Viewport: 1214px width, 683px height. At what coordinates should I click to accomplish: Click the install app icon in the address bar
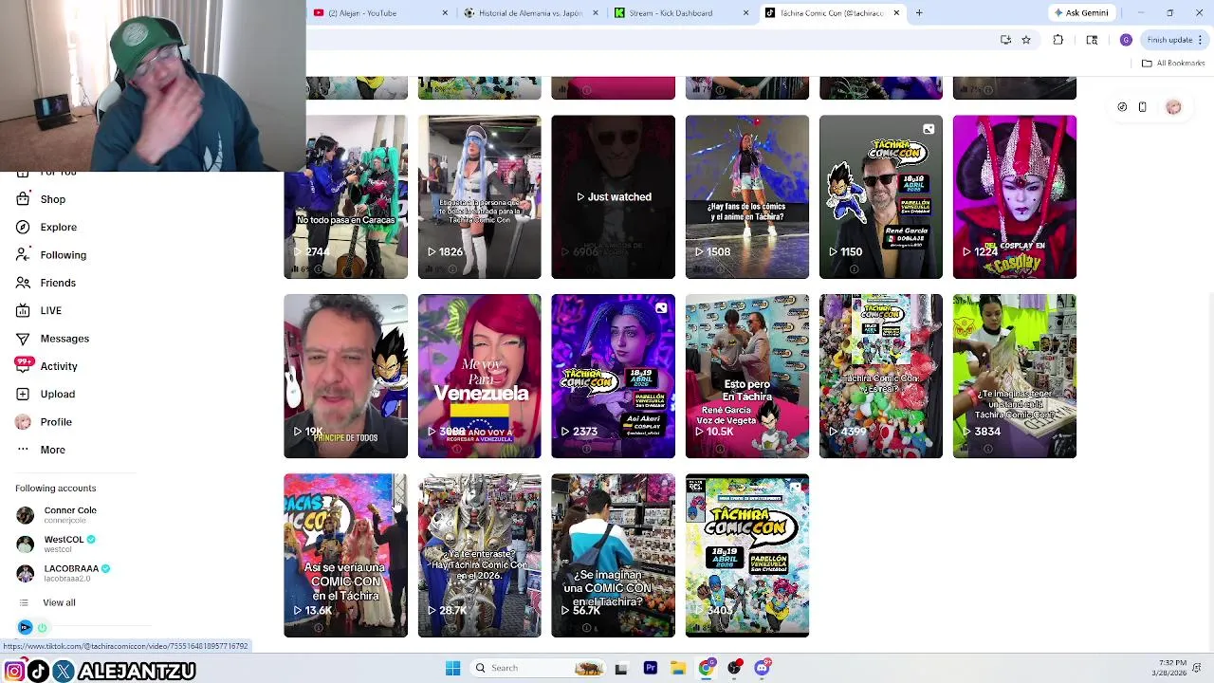point(1005,40)
